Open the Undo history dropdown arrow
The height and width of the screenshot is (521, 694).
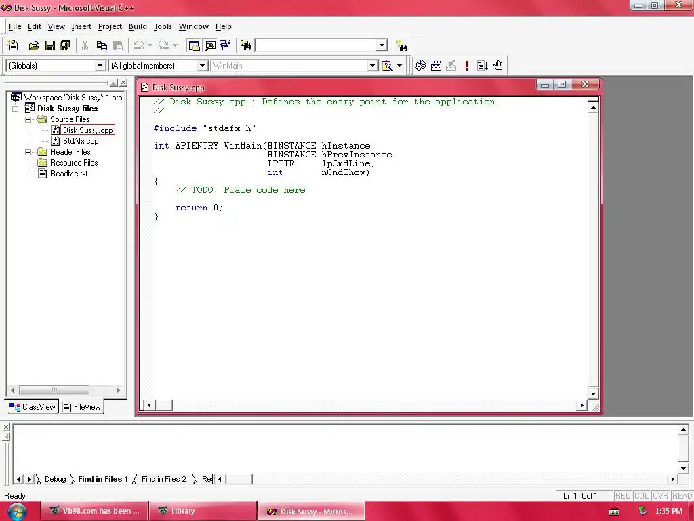tap(150, 45)
